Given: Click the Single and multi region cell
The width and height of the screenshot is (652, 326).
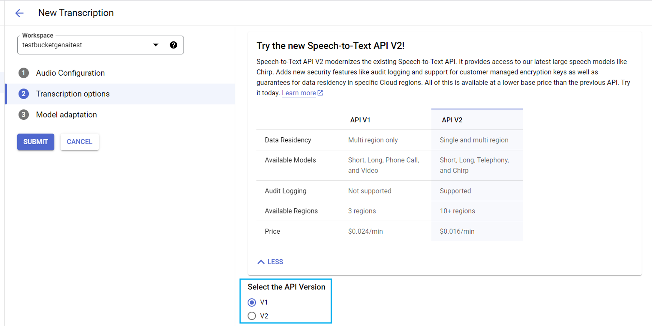Looking at the screenshot, I should (x=474, y=140).
